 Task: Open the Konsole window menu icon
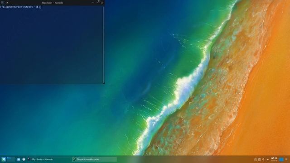point(2,3)
